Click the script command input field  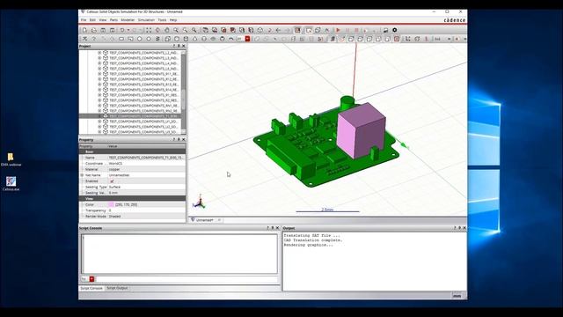coord(186,279)
